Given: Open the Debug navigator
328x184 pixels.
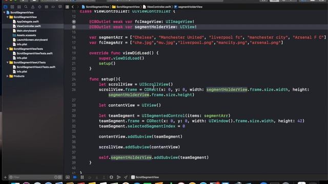Looking at the screenshot, I should 47,7.
